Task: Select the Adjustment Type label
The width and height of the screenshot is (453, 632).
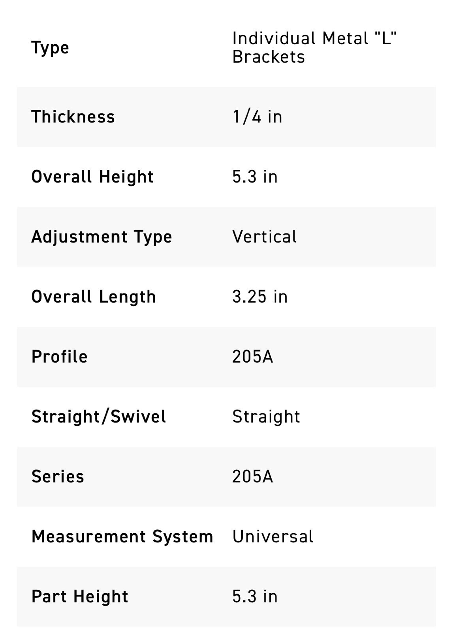Action: pos(102,237)
